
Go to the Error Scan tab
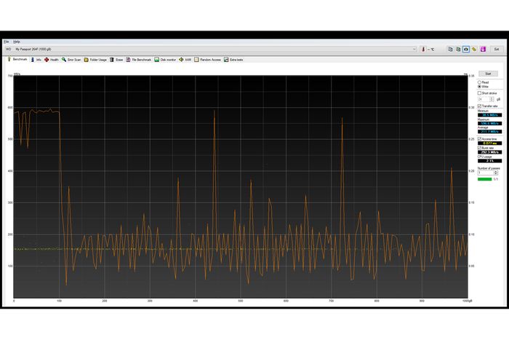point(71,60)
